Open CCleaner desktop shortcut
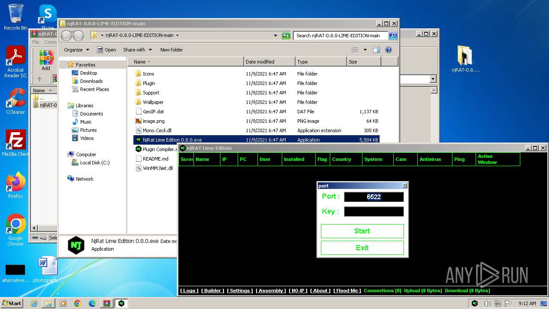This screenshot has width=549, height=309. (x=15, y=101)
